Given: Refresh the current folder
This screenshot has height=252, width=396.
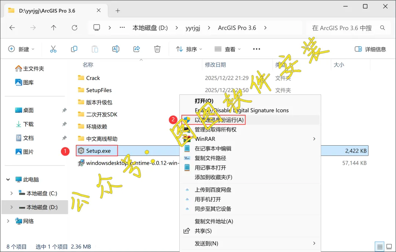Looking at the screenshot, I should click(x=74, y=28).
